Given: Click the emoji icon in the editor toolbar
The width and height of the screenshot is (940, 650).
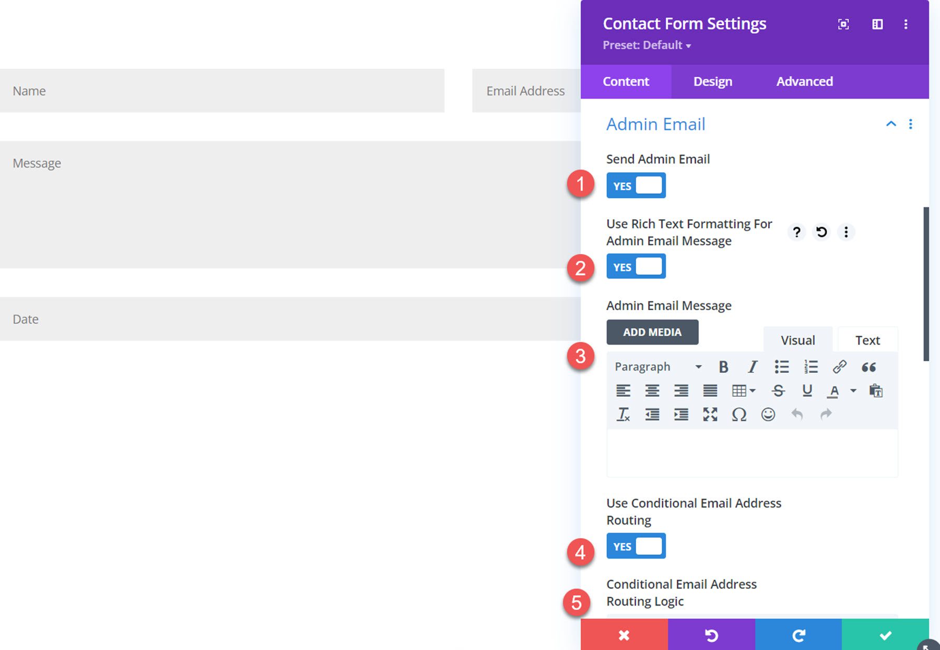Looking at the screenshot, I should tap(767, 415).
